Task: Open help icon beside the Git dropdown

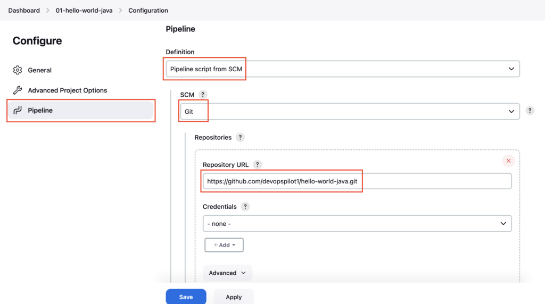Action: (x=530, y=111)
